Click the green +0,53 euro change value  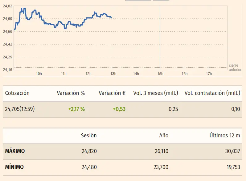coord(119,109)
